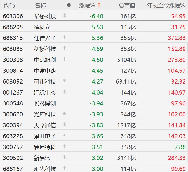The image size is (188, 172).
Task: Click the 102.00 year-to-date value
Action: (177, 114)
